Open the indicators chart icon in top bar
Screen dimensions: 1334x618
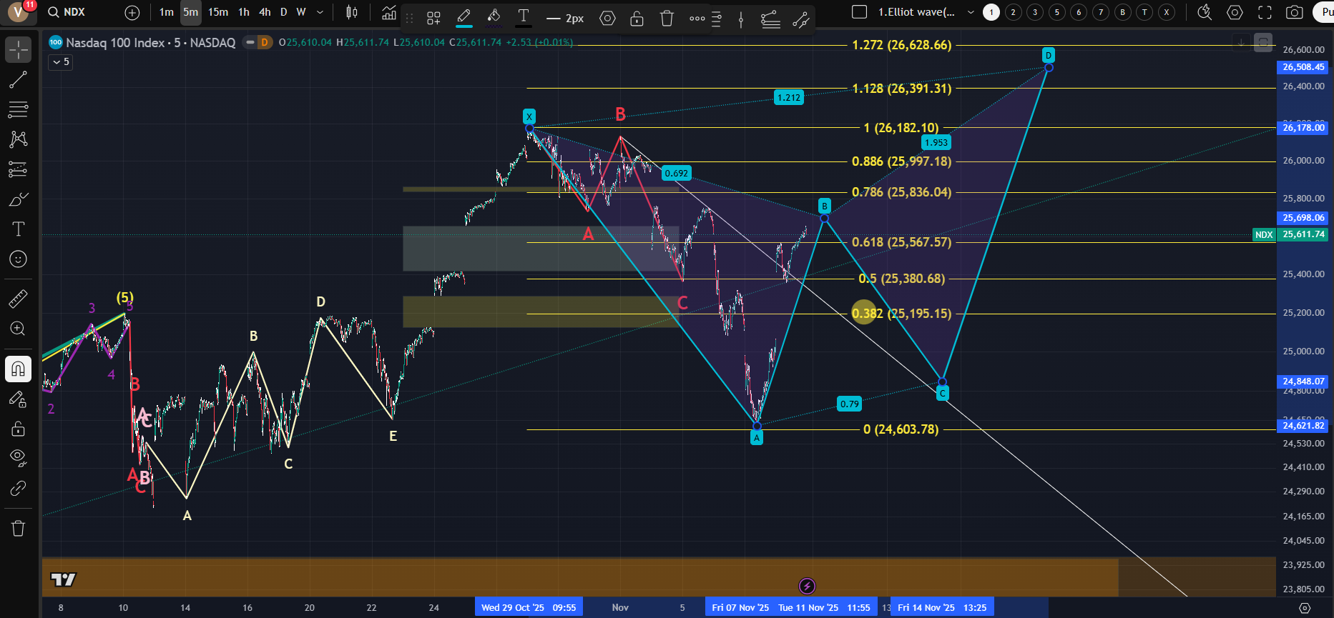388,12
